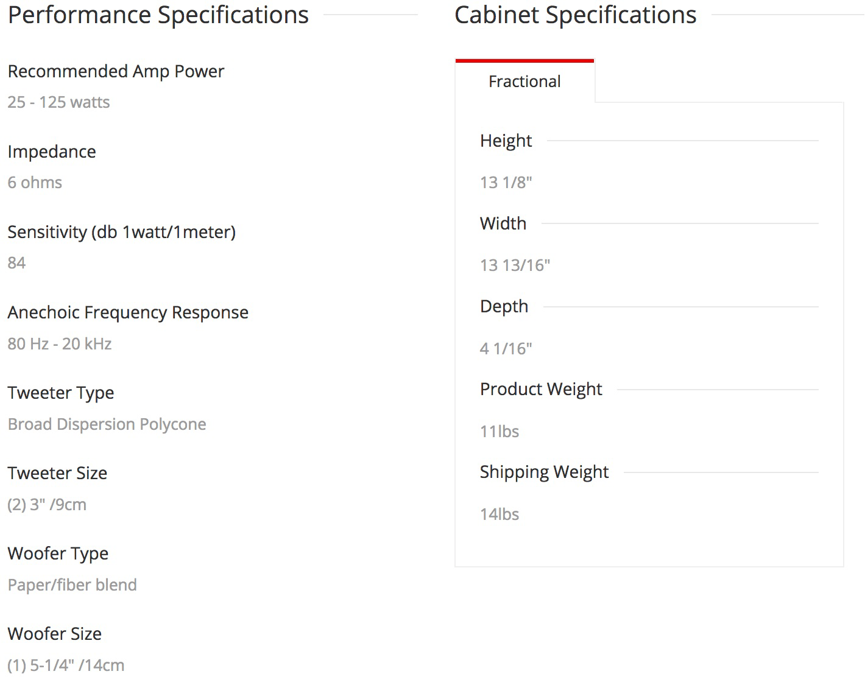Click the Impedance label
The width and height of the screenshot is (865, 677).
[52, 152]
